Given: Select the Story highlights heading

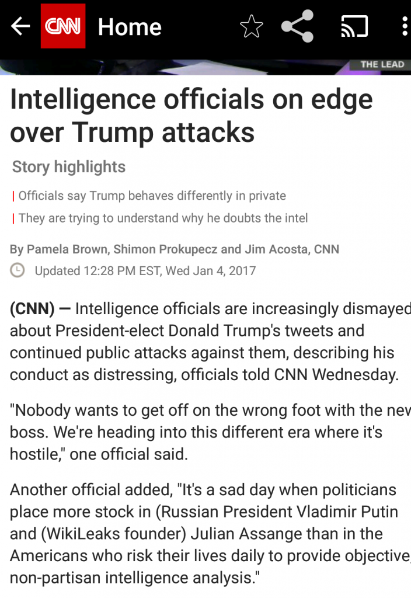Looking at the screenshot, I should [x=69, y=167].
